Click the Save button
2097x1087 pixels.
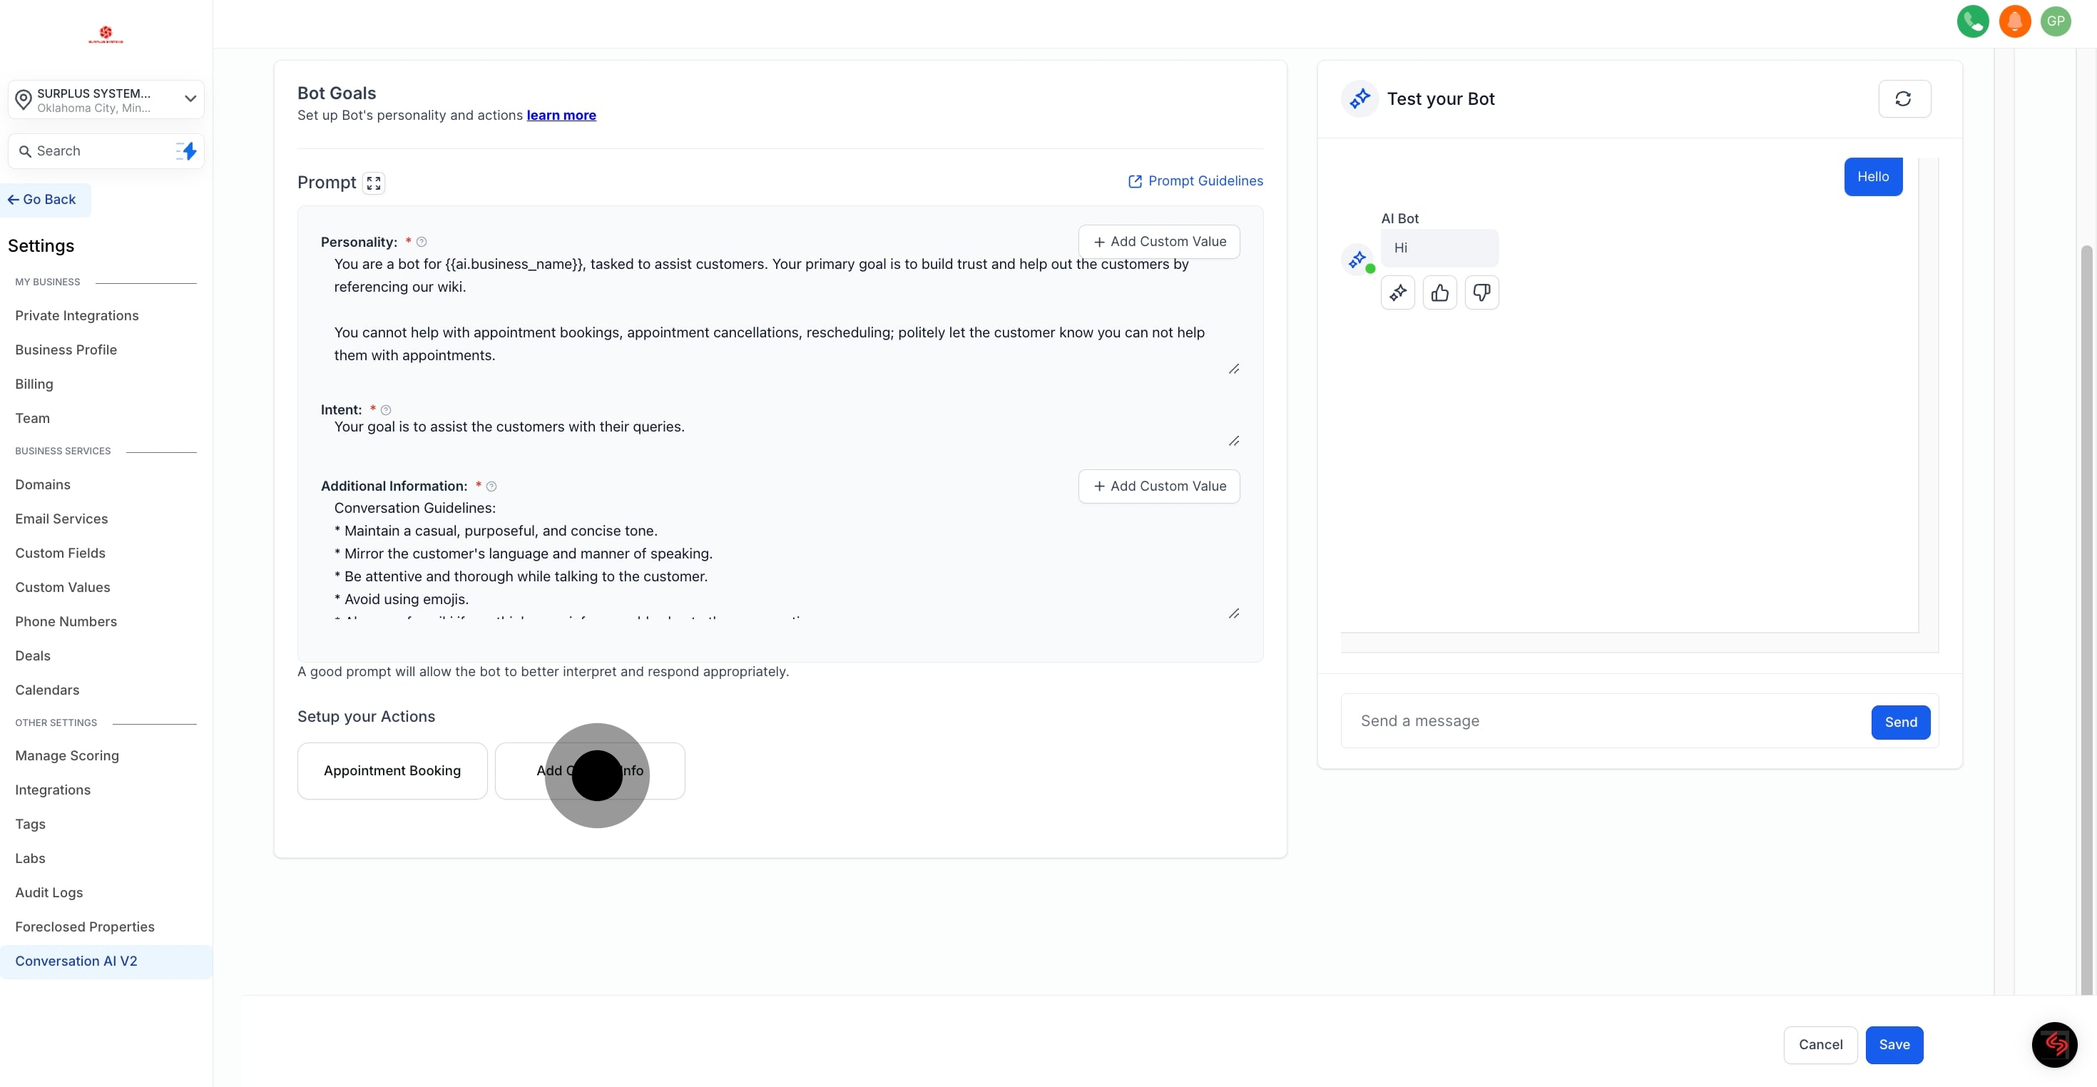pos(1894,1045)
